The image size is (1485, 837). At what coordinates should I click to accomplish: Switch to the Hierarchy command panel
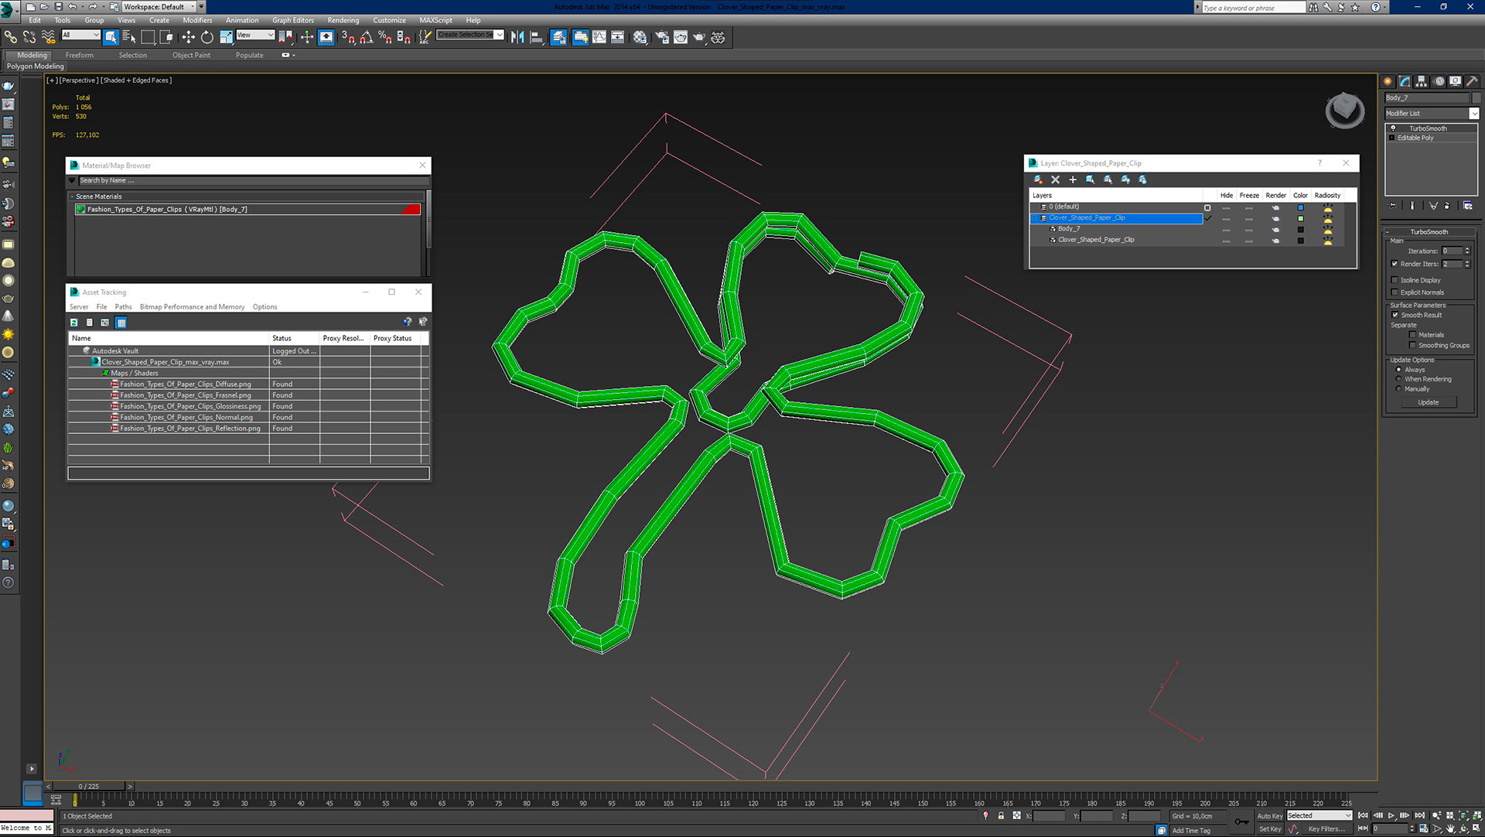coord(1422,81)
